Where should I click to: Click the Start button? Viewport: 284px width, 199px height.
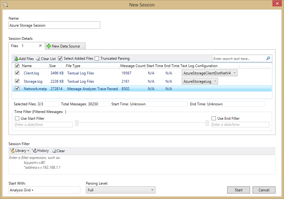click(x=238, y=190)
